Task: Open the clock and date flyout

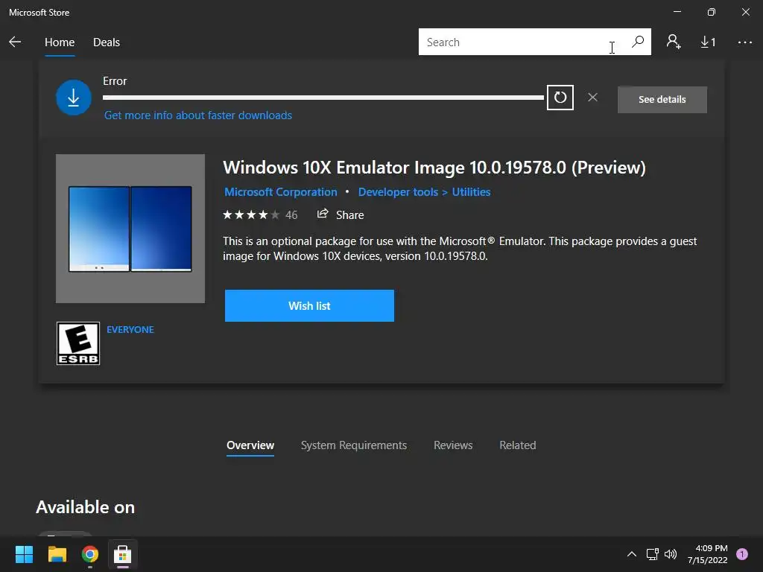Action: (x=707, y=554)
